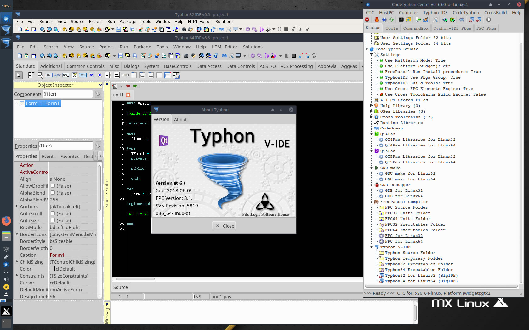Click bug Debug icon in Typhon64 toolbar
Image resolution: width=529 pixels, height=330 pixels.
(273, 56)
